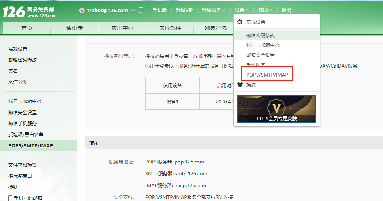The height and width of the screenshot is (201, 383).
Task: Open 邮箱密码修改 in the left sidebar
Action: coord(23,60)
